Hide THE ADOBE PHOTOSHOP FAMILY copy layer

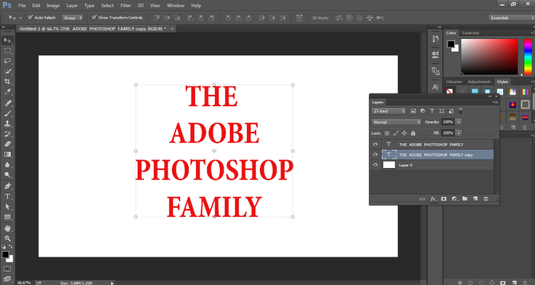(x=375, y=155)
